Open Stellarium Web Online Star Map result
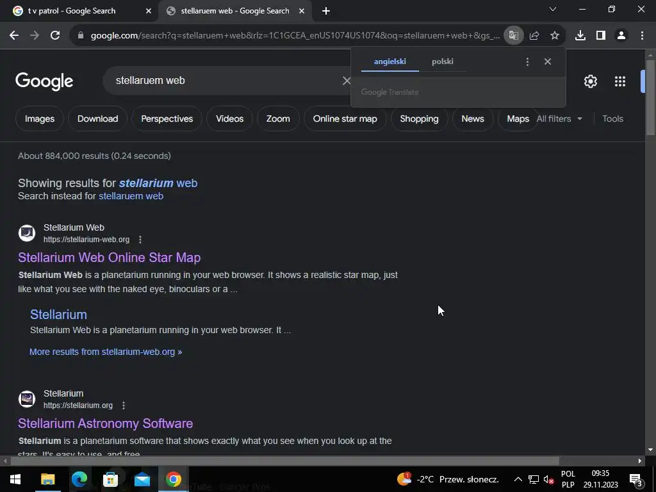Screen dimensions: 656x492 [109, 258]
